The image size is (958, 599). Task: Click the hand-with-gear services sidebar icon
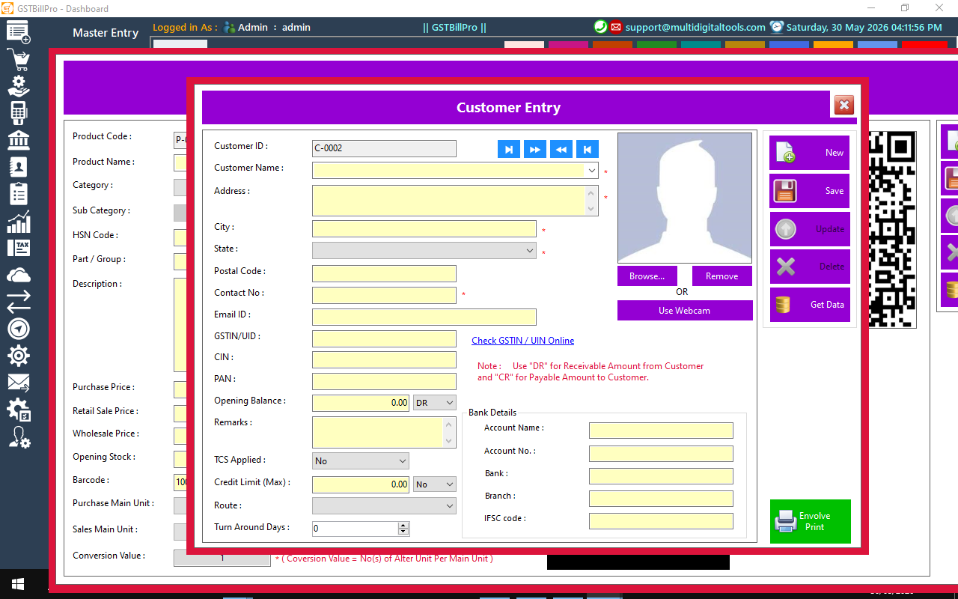[19, 86]
